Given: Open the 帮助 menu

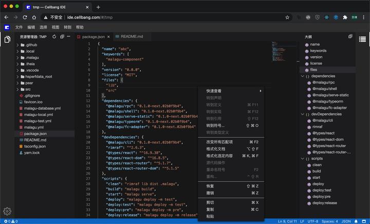Looking at the screenshot, I should [x=80, y=27].
